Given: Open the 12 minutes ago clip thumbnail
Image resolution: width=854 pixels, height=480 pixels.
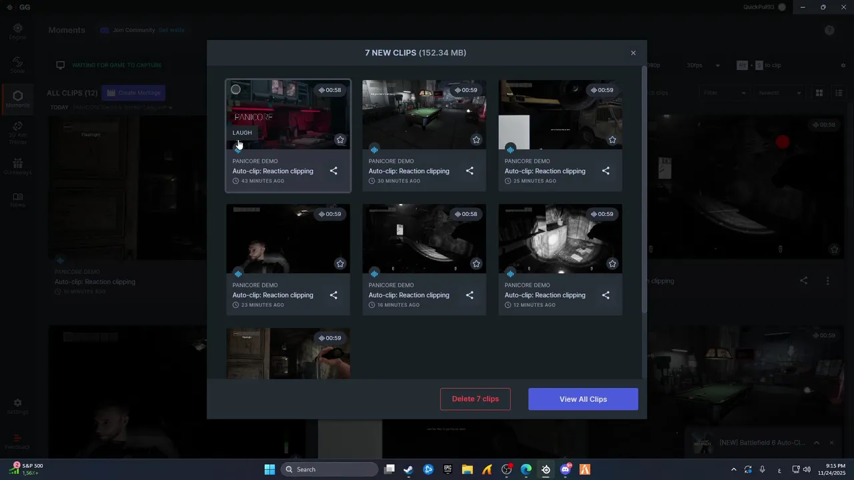Looking at the screenshot, I should tap(560, 239).
